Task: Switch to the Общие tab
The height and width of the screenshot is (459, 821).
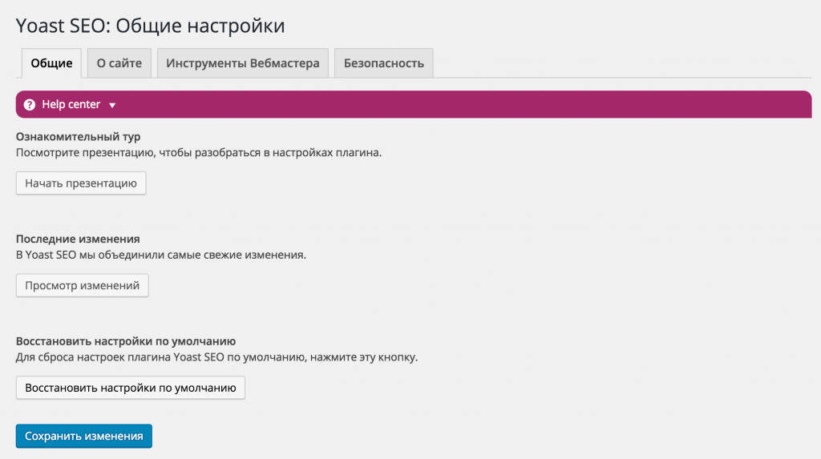Action: click(51, 63)
